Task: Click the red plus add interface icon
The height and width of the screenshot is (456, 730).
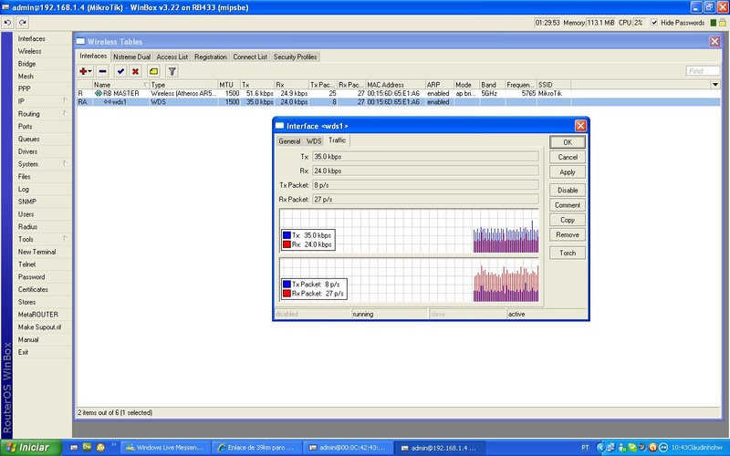Action: (85, 71)
